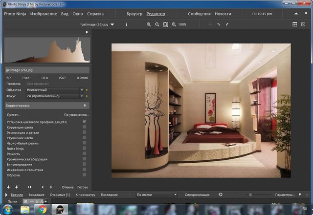The width and height of the screenshot is (313, 215).
Task: Click the sync refresh icon beside Синхронизация
Action: [x=221, y=194]
